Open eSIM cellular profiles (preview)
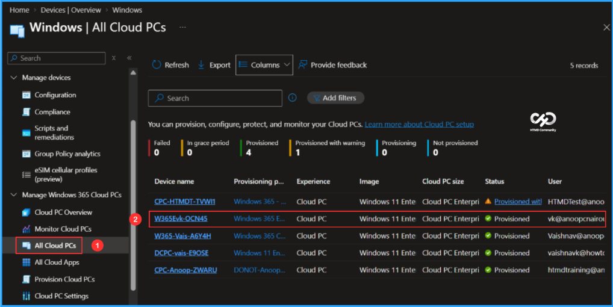The height and width of the screenshot is (307, 613). pyautogui.click(x=66, y=175)
